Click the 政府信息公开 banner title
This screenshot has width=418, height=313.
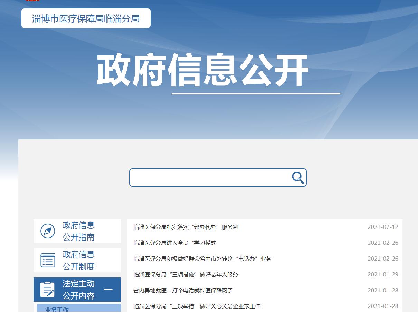coord(202,70)
